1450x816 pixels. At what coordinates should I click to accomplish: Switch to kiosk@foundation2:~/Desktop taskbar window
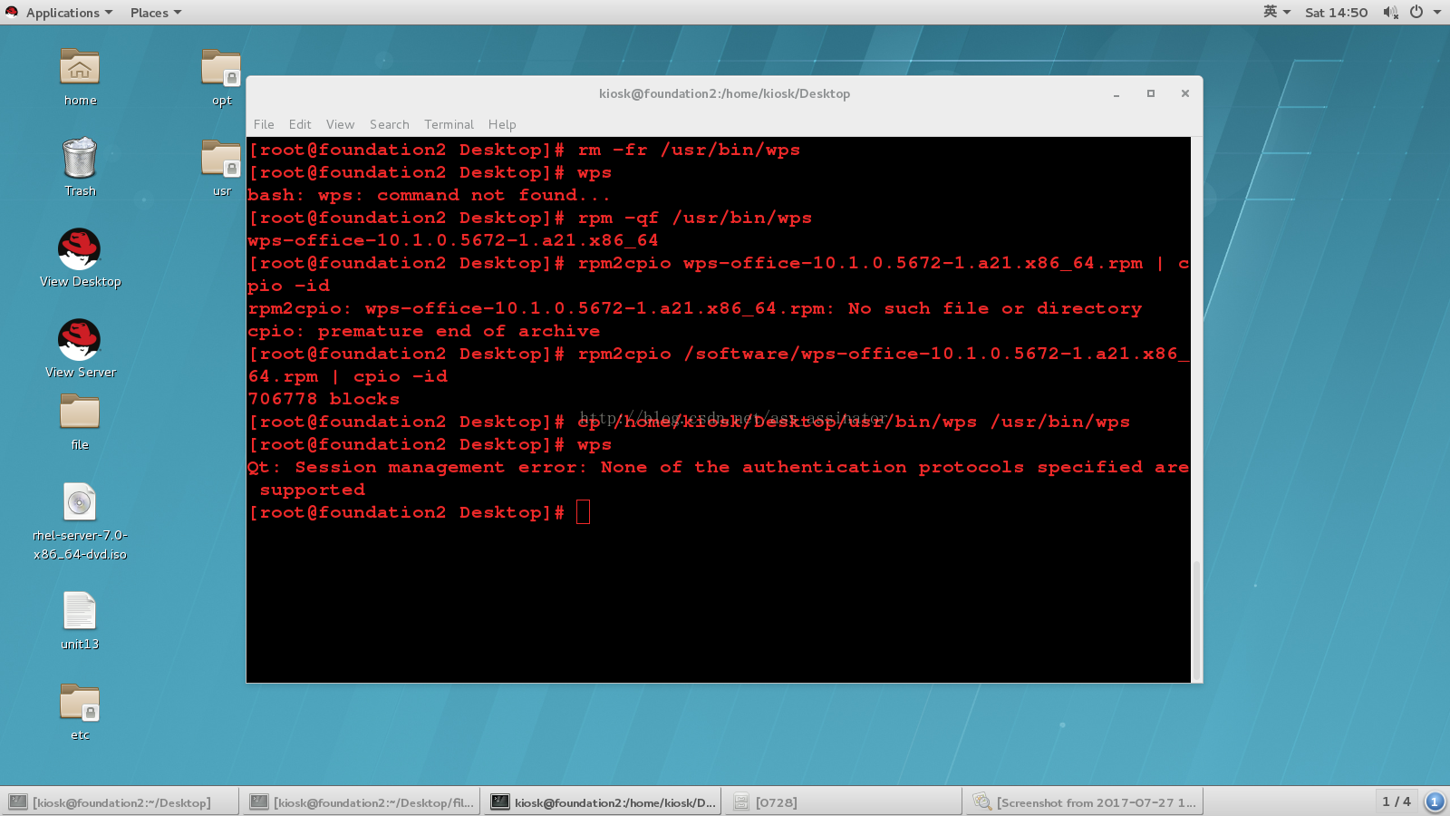[x=121, y=802]
